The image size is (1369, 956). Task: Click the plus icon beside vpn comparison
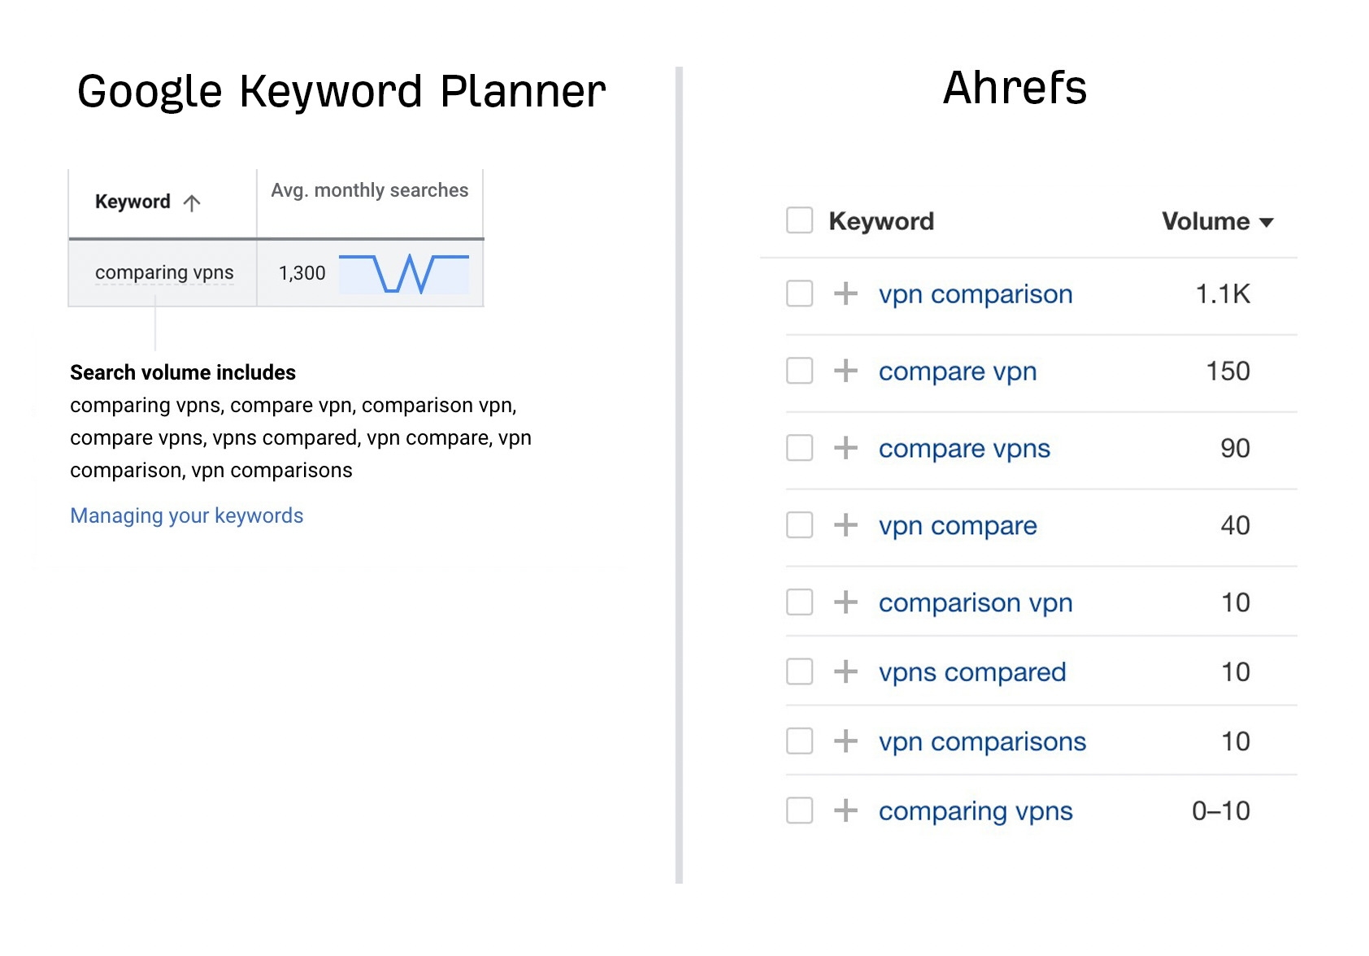[848, 294]
